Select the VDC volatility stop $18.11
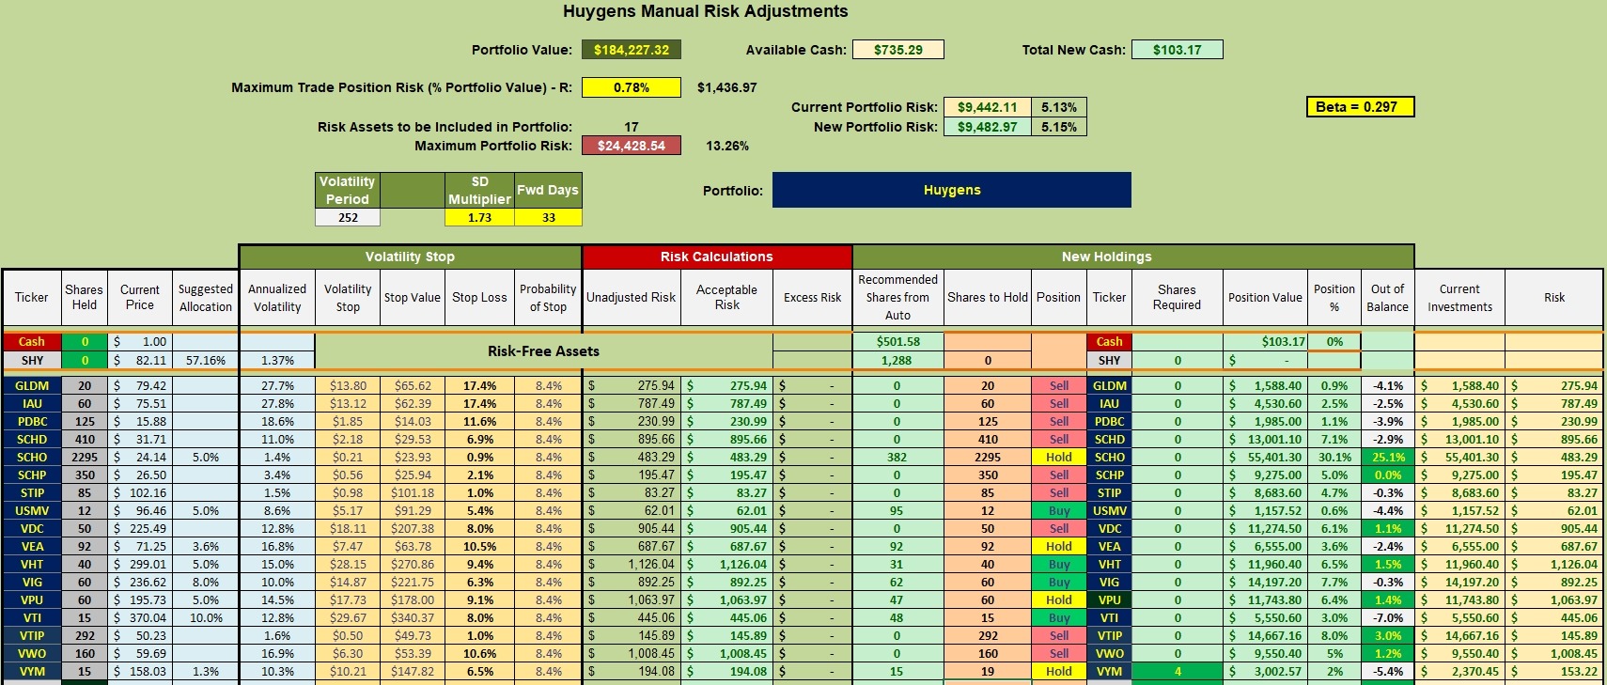 pyautogui.click(x=348, y=528)
